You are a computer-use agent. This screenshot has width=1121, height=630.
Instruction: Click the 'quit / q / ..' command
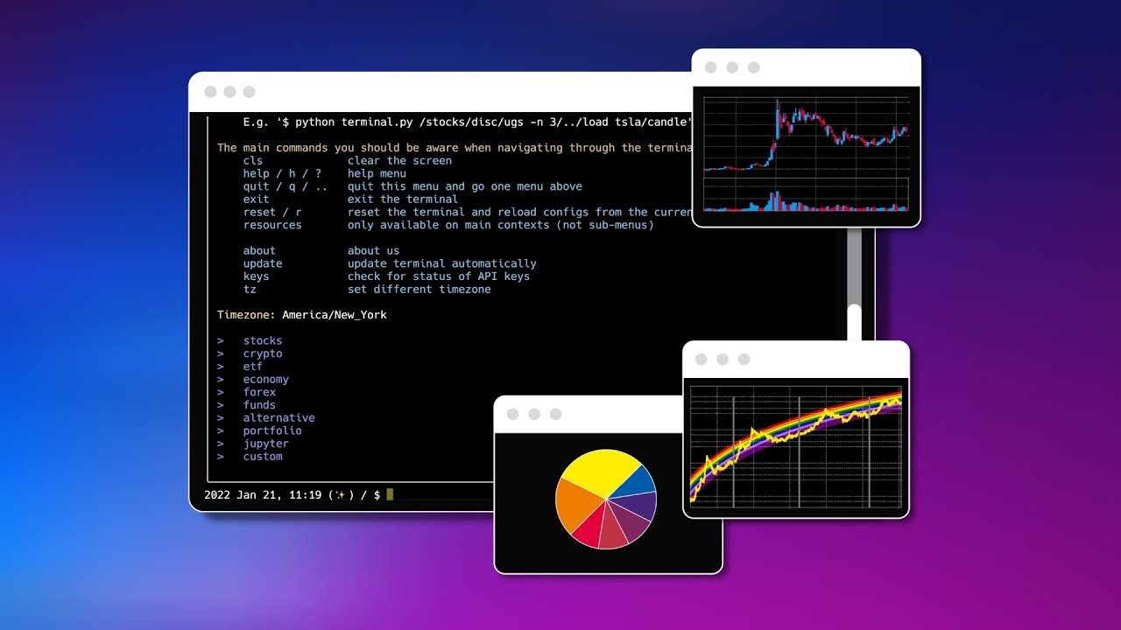tap(286, 186)
